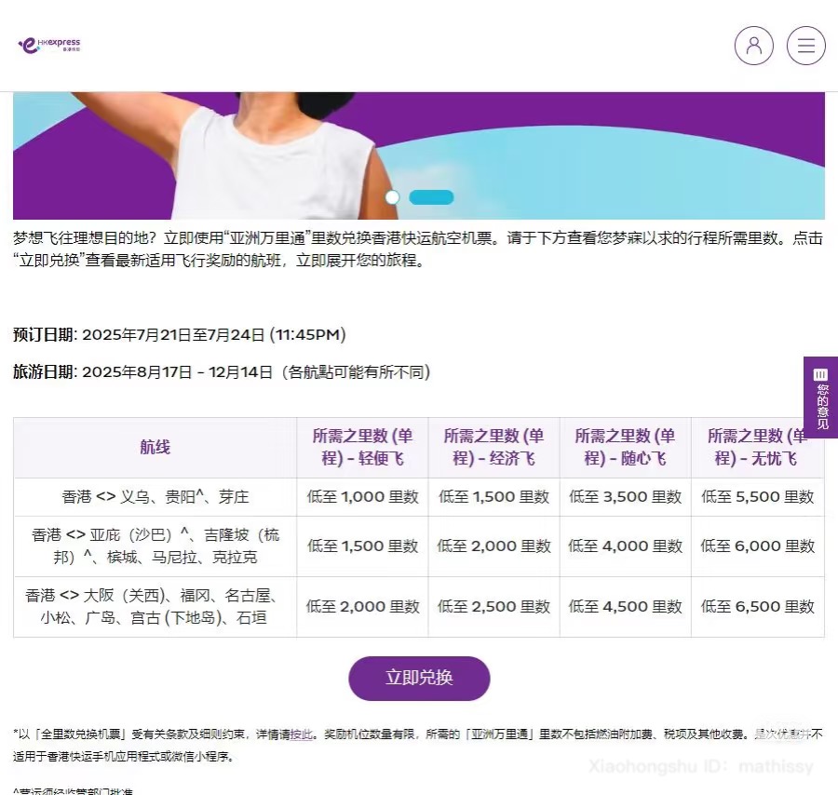This screenshot has width=838, height=795.
Task: Follow the 按此 terms link
Action: pyautogui.click(x=302, y=734)
